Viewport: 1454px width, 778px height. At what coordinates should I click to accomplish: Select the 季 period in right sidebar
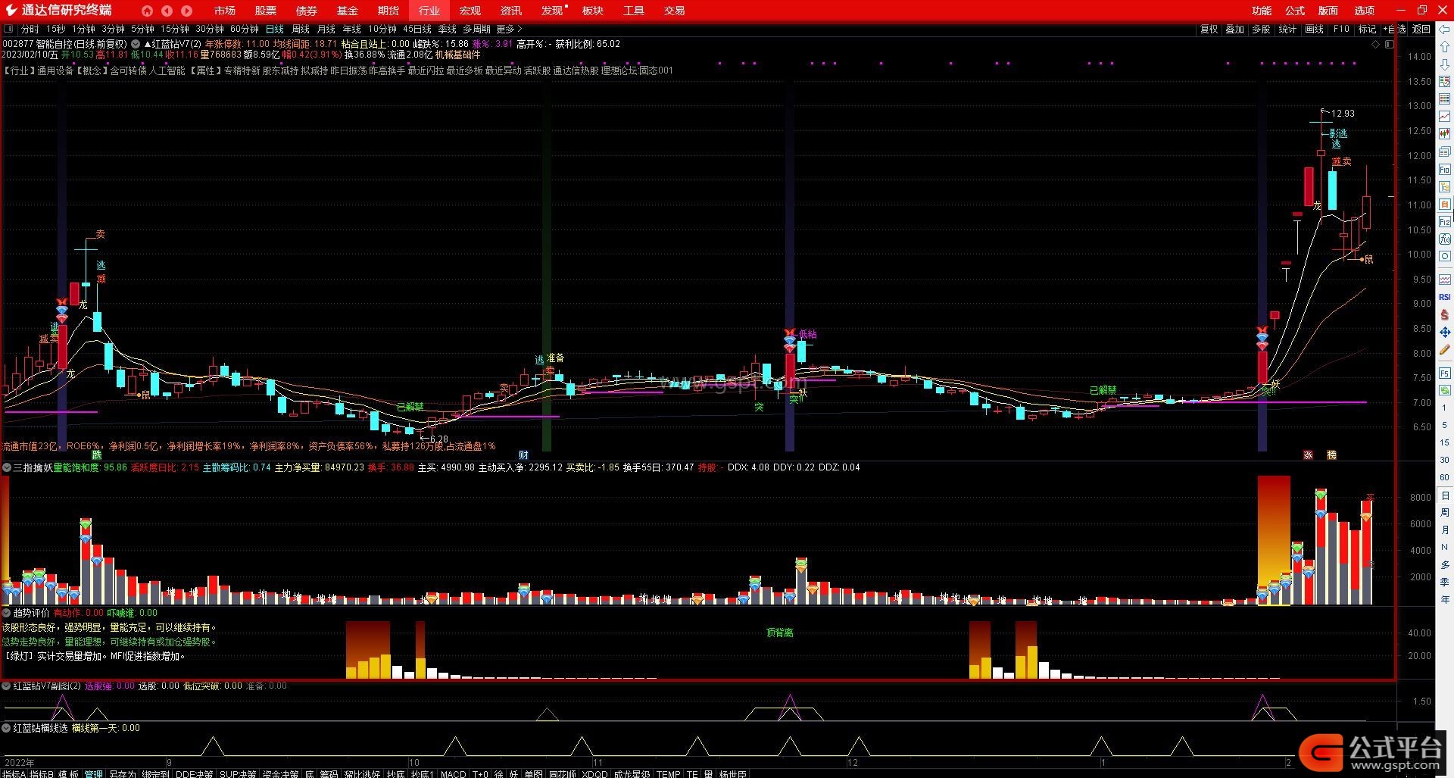pos(1445,582)
